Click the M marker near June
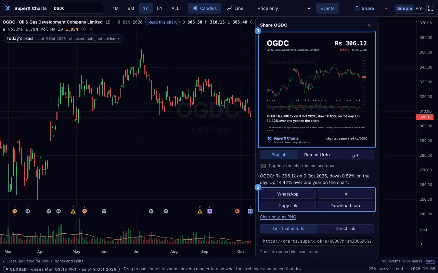This screenshot has height=273, width=438. (x=104, y=211)
